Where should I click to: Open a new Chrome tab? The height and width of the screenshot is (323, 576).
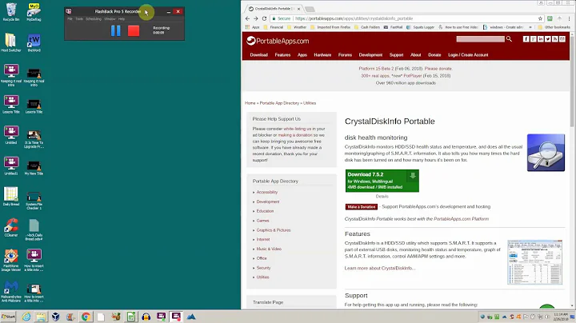[x=310, y=9]
